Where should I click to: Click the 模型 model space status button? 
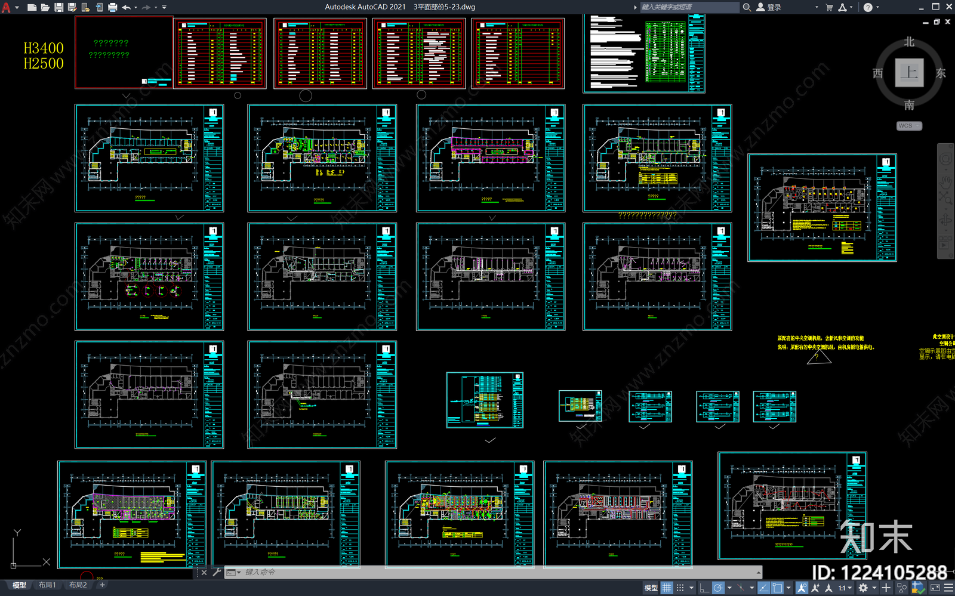pyautogui.click(x=651, y=588)
